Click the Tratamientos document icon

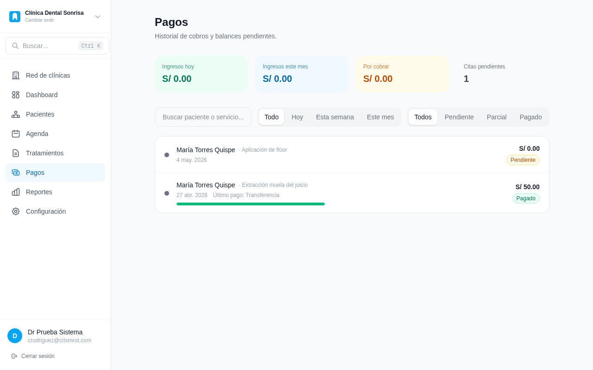pyautogui.click(x=16, y=153)
